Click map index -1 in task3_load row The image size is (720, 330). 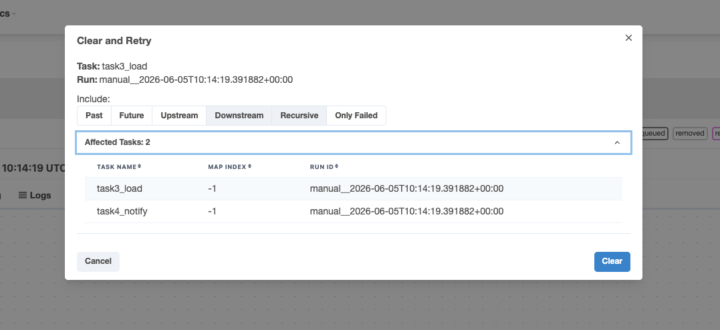pos(212,188)
